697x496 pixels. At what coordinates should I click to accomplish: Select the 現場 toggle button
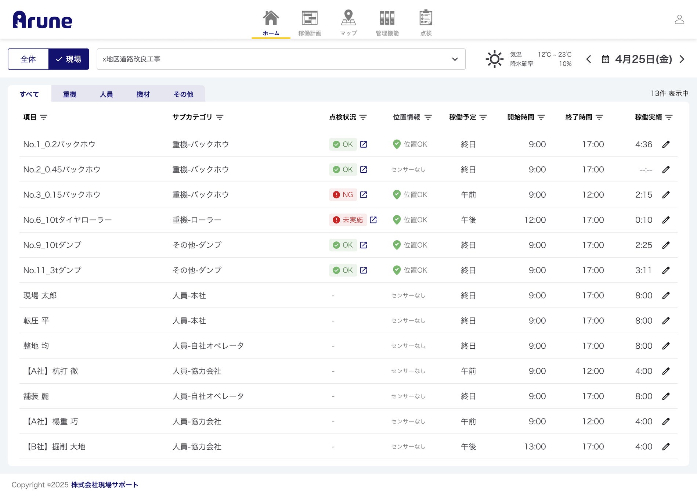coord(69,59)
